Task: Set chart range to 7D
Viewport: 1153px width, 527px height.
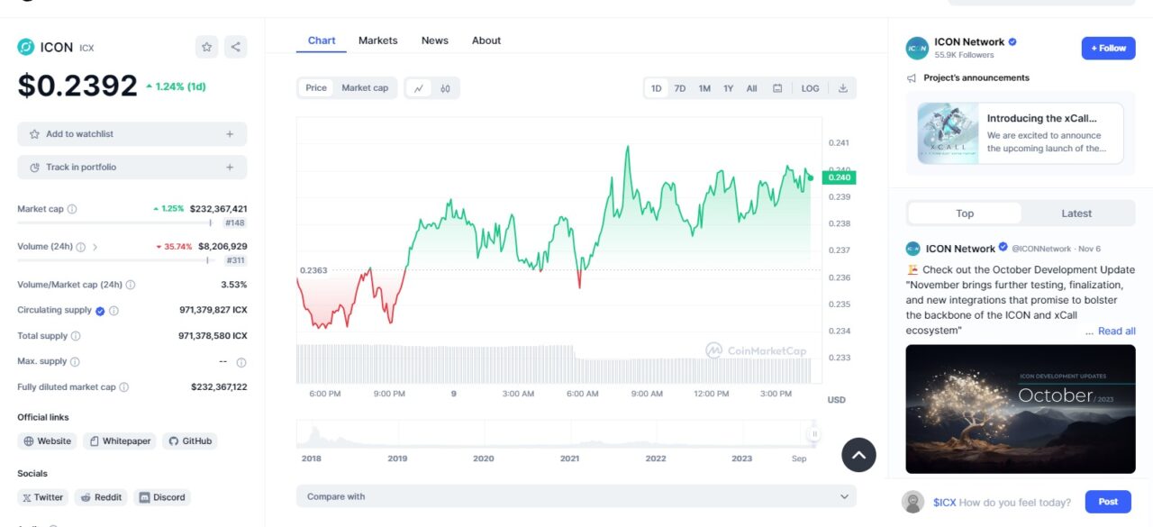Action: (x=680, y=88)
